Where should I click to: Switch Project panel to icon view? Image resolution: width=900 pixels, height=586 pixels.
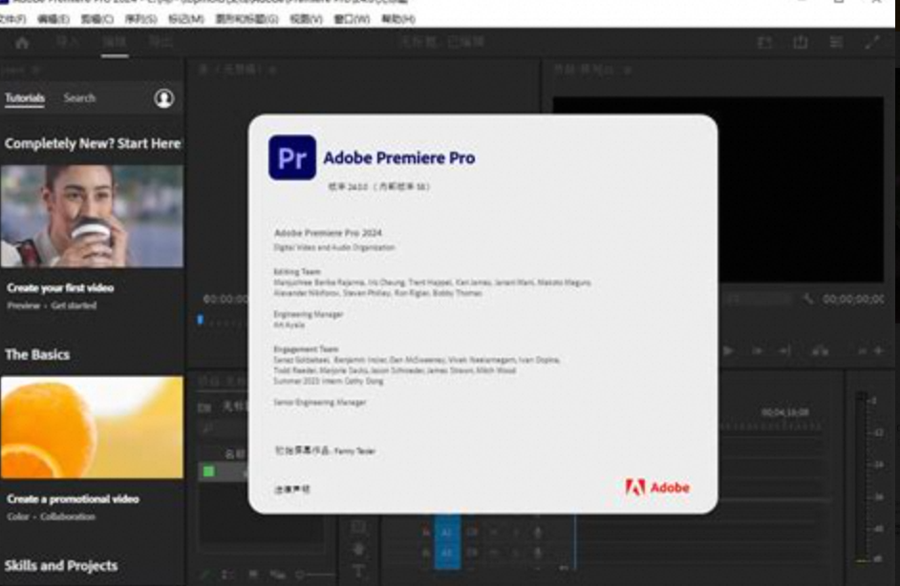click(x=253, y=574)
